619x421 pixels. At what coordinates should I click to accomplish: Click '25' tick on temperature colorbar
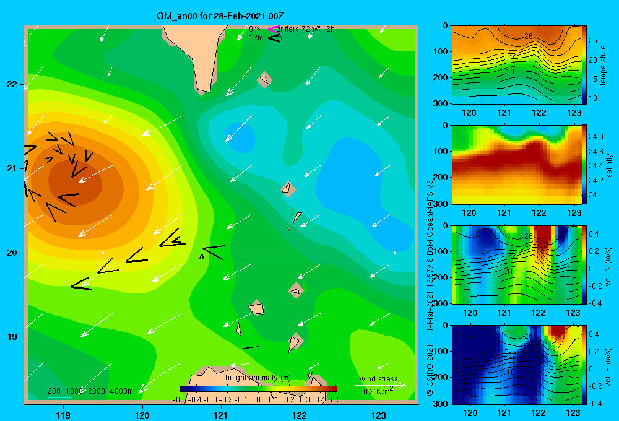[x=593, y=41]
